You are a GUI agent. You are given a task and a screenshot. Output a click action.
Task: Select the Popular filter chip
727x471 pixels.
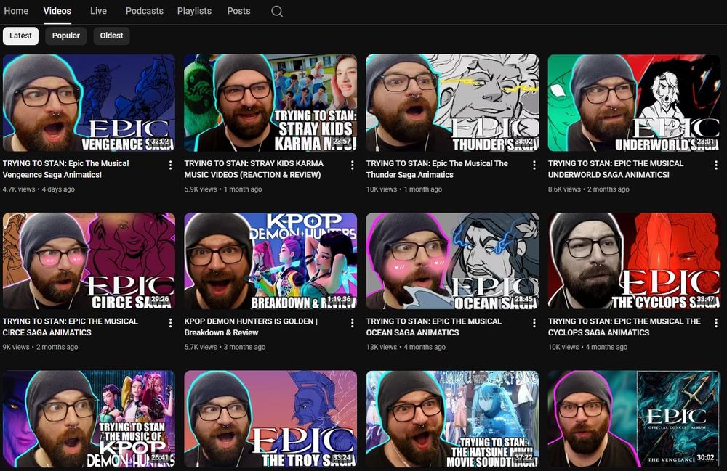pos(65,36)
